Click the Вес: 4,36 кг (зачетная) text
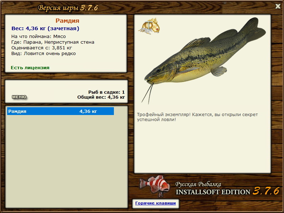The image size is (284, 213). (45, 28)
